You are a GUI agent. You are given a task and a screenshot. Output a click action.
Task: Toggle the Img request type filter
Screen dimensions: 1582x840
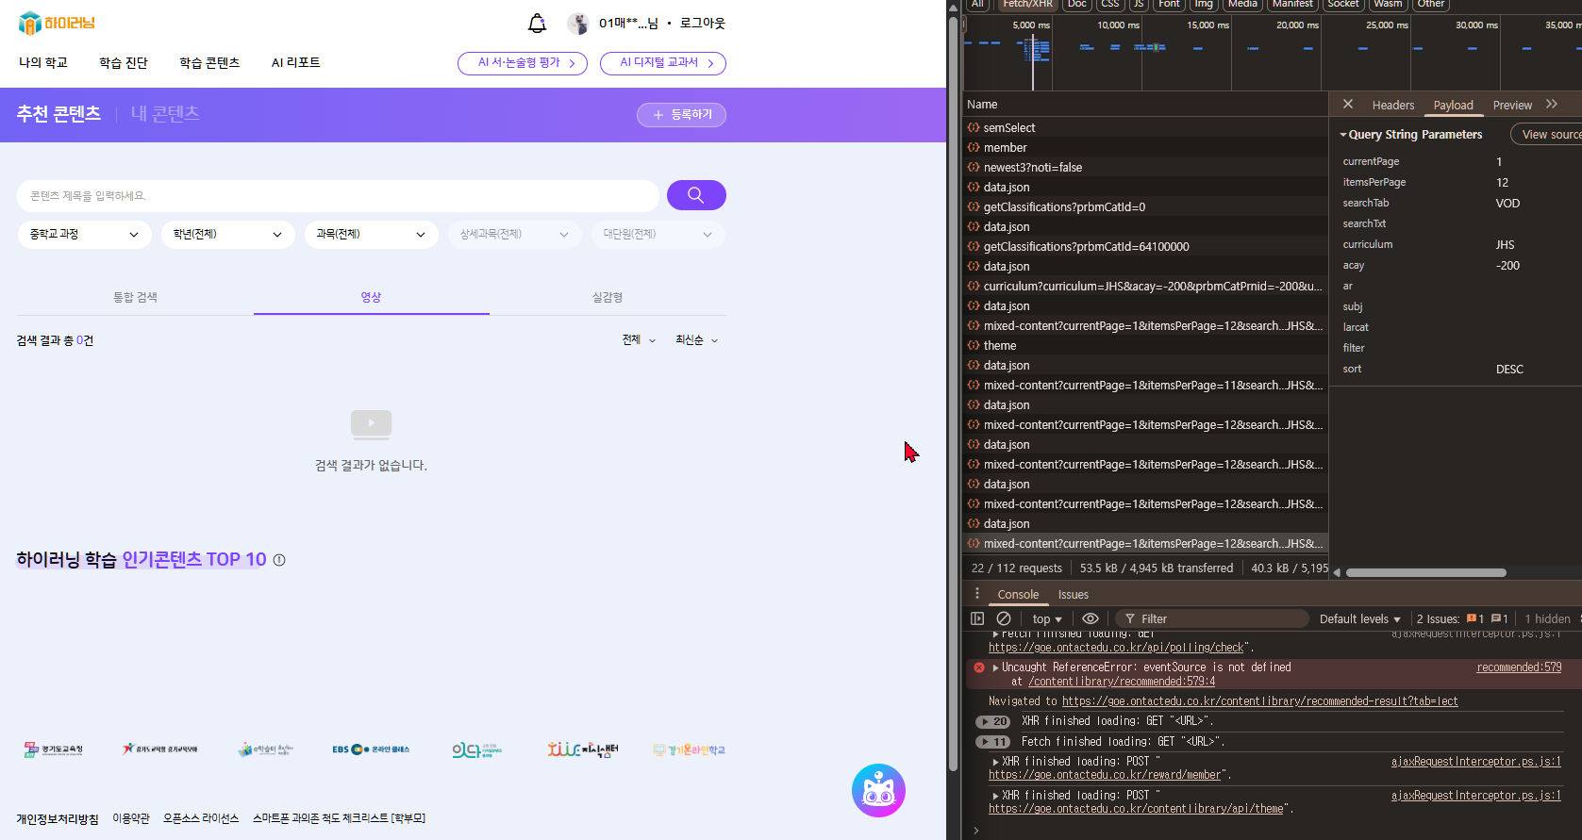coord(1203,4)
